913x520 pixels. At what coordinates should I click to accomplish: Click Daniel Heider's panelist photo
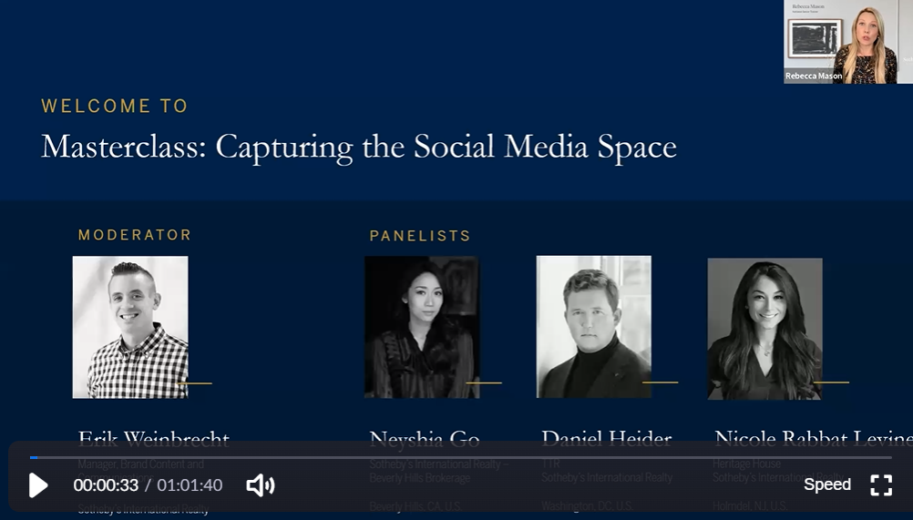(594, 327)
